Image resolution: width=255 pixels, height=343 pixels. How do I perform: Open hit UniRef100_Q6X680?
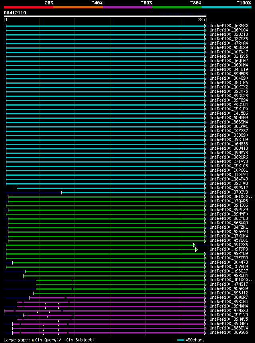click(x=229, y=26)
